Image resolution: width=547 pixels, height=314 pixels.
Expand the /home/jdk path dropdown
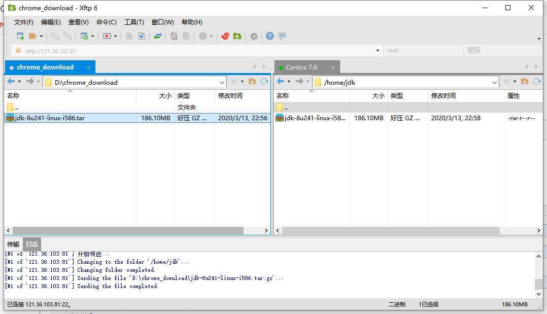(494, 83)
